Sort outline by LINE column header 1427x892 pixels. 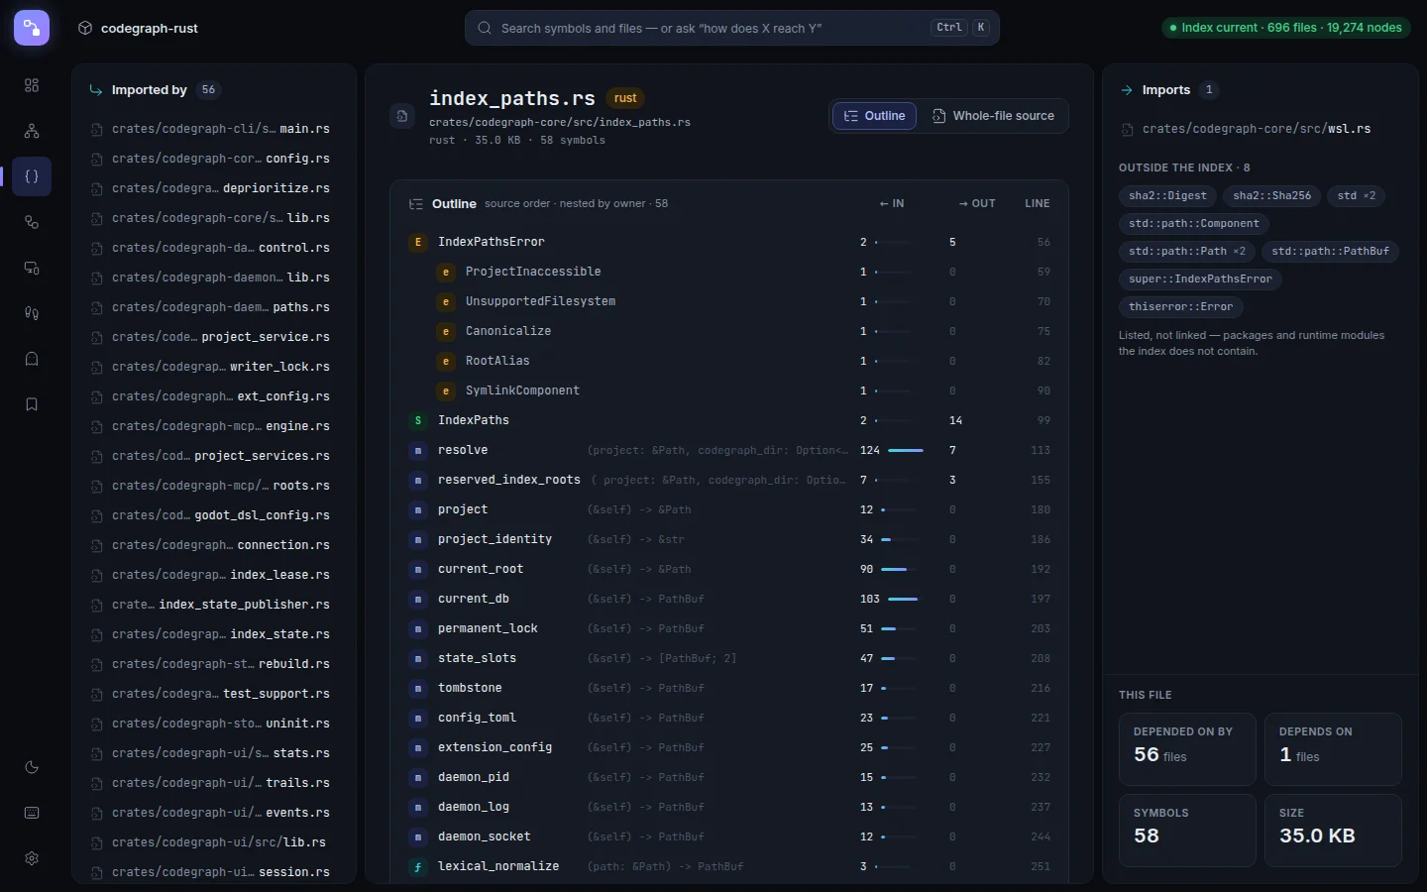point(1038,203)
